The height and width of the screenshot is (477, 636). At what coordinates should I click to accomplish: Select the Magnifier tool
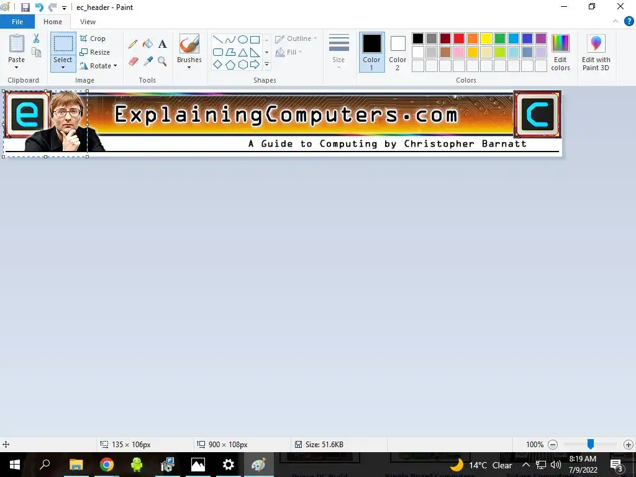click(x=162, y=61)
